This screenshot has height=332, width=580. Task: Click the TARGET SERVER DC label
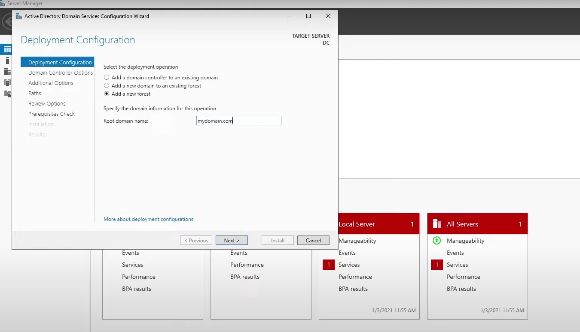coord(311,39)
